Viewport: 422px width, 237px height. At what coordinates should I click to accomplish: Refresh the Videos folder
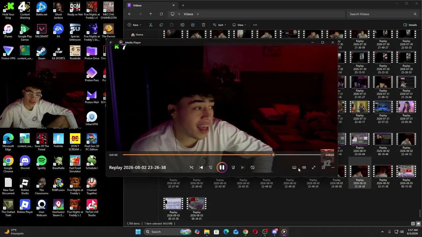pyautogui.click(x=161, y=14)
